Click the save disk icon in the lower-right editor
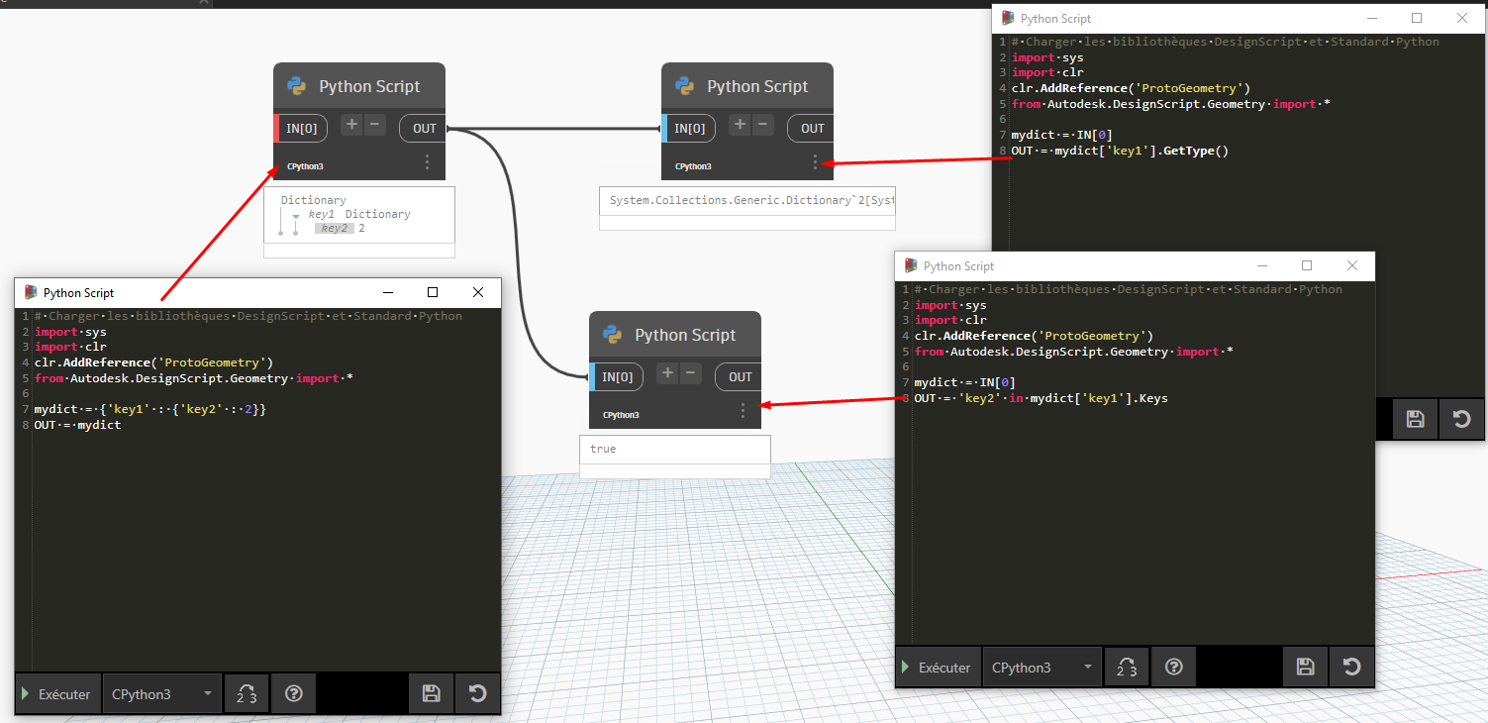1488x723 pixels. click(1305, 667)
